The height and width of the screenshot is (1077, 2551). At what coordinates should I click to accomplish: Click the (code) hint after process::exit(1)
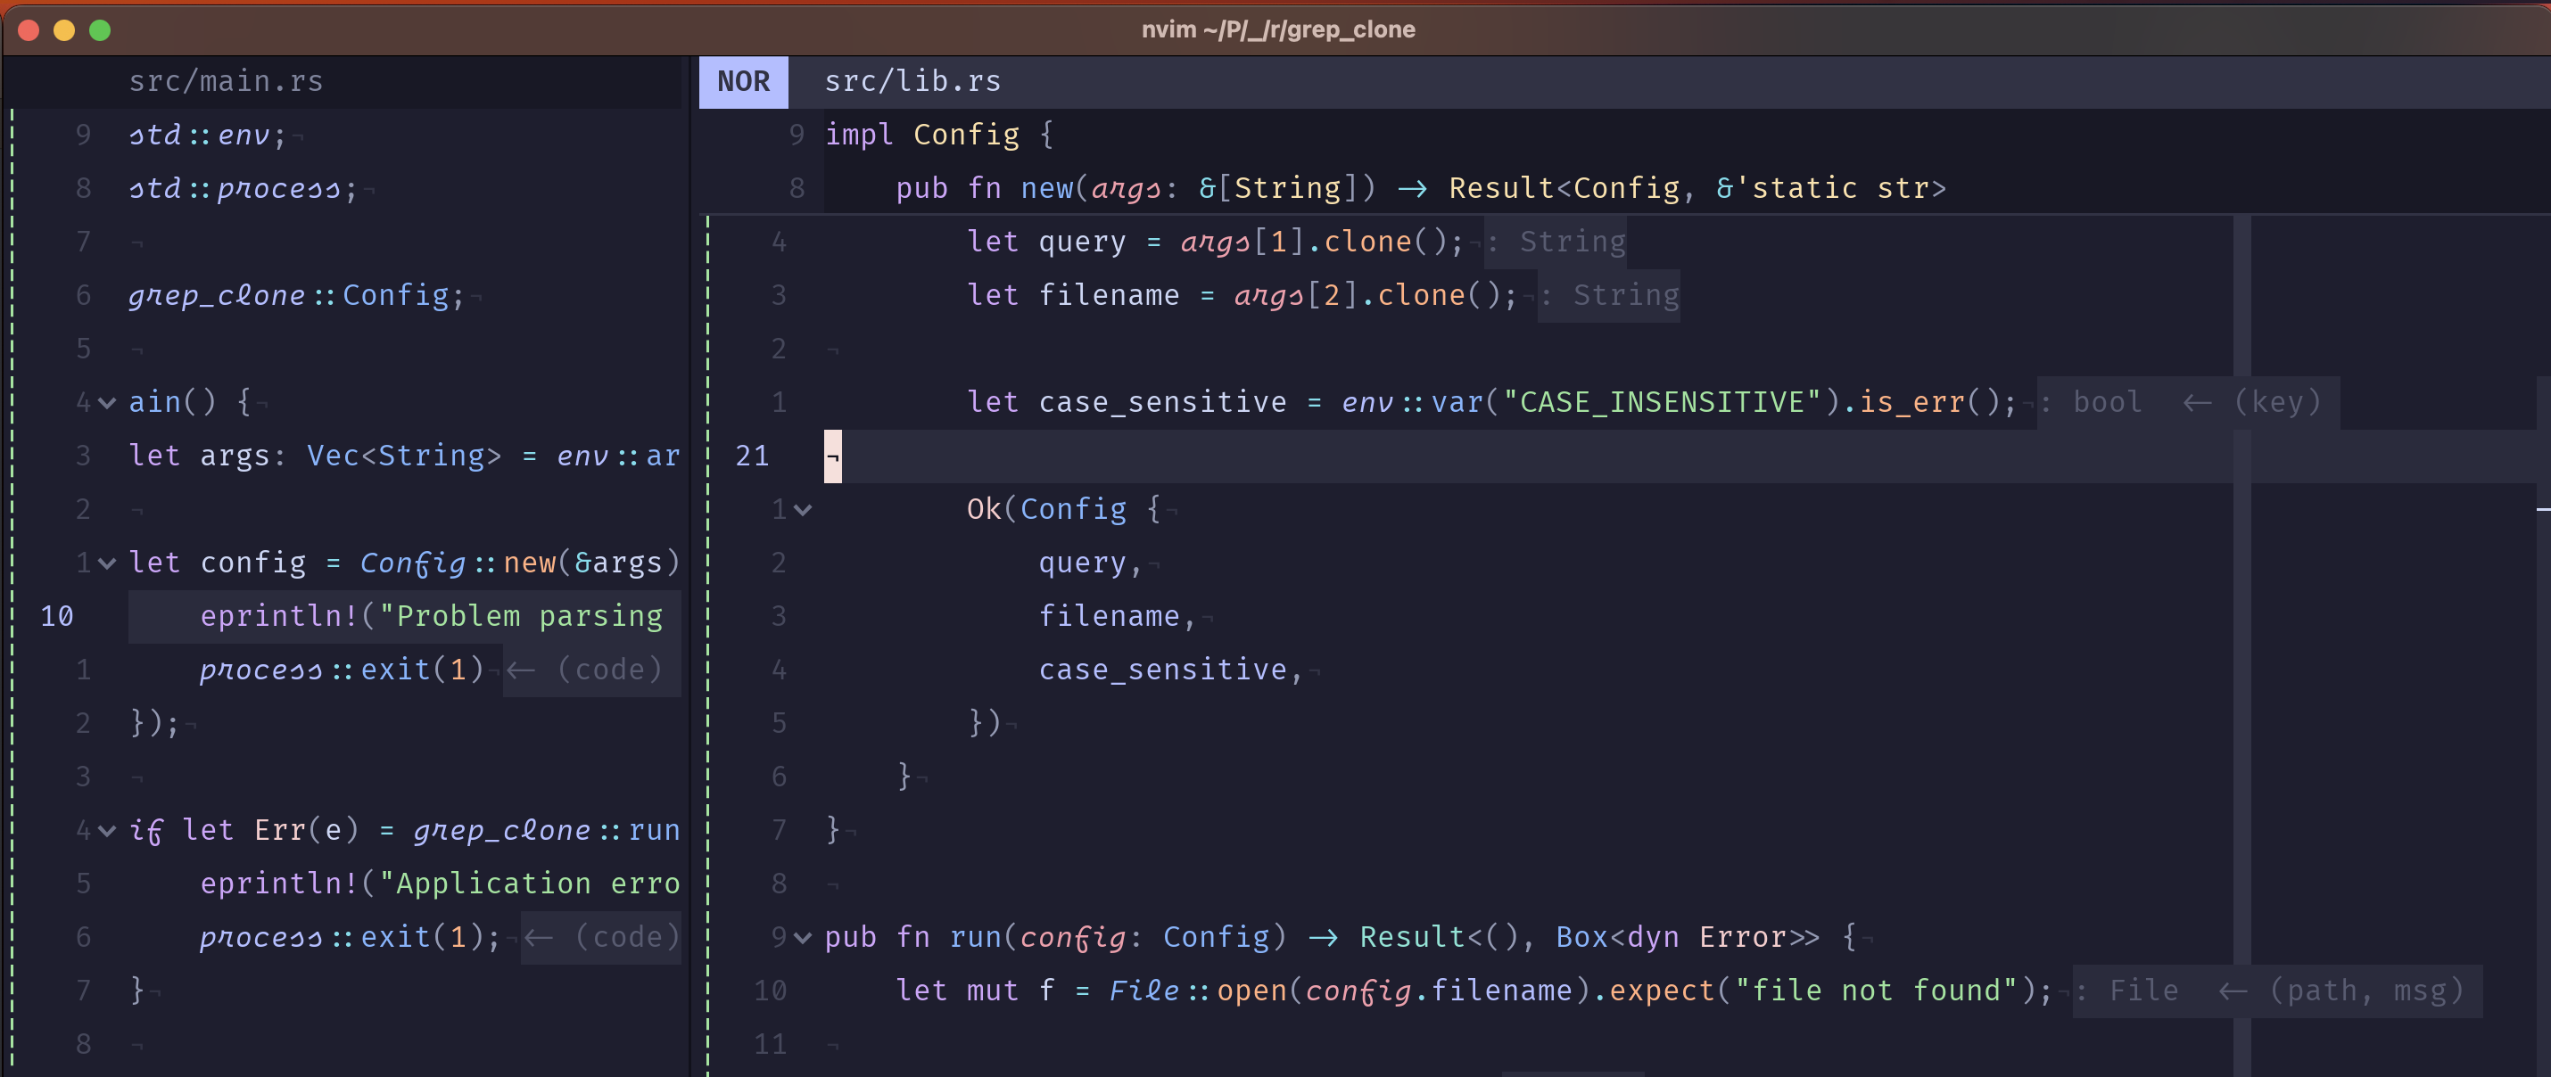tap(609, 670)
